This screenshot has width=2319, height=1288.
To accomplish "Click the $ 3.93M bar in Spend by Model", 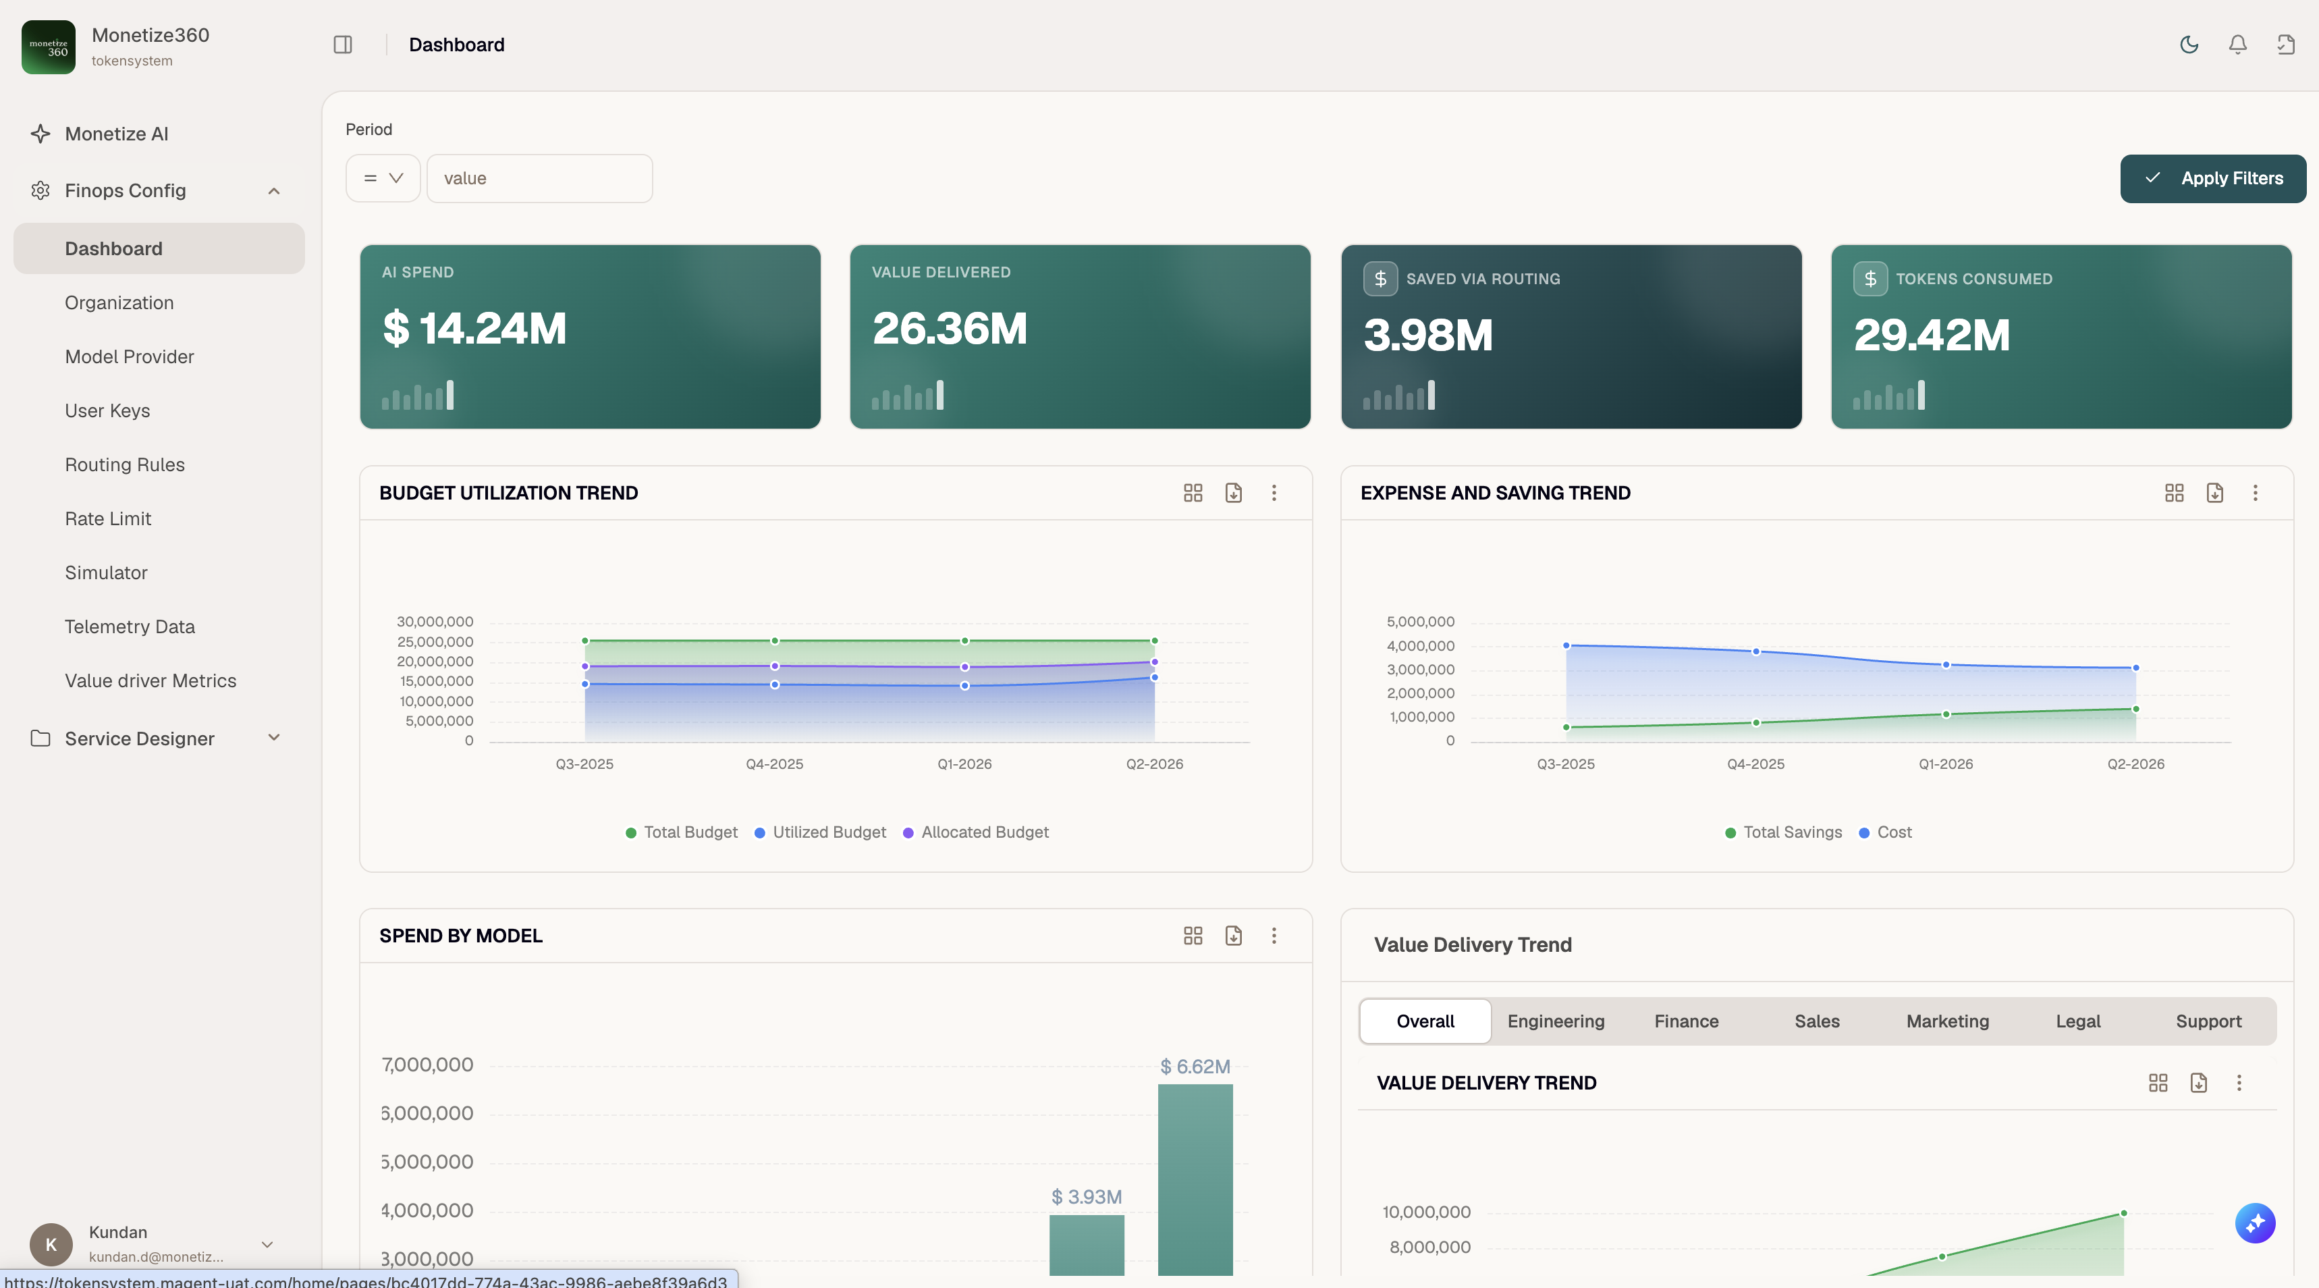I will point(1087,1245).
